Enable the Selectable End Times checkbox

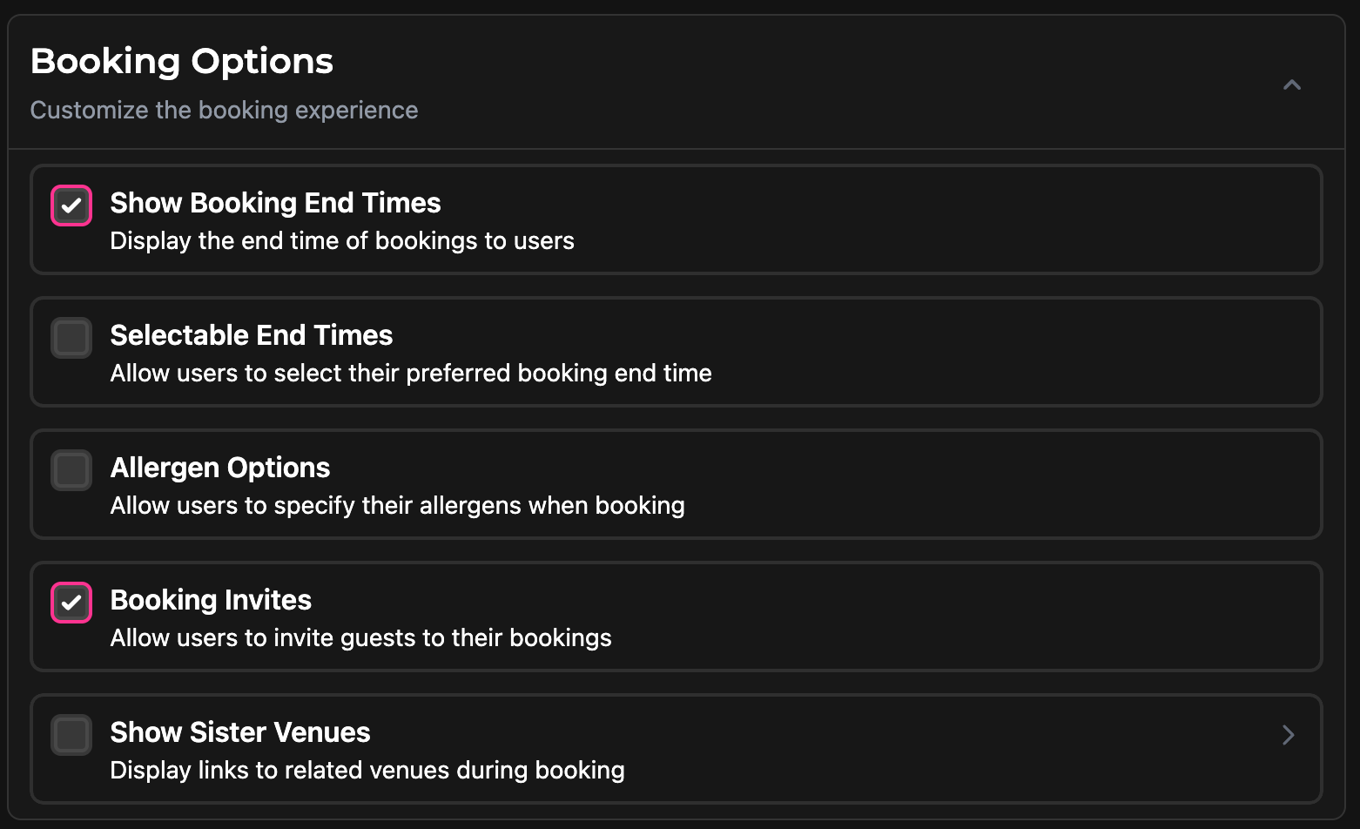(x=71, y=338)
